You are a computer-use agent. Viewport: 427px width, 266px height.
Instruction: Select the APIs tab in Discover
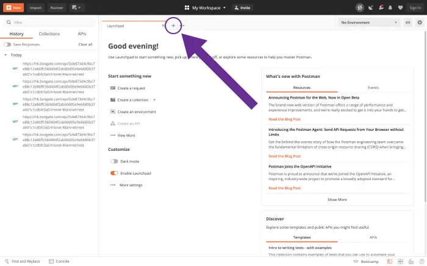pos(373,237)
